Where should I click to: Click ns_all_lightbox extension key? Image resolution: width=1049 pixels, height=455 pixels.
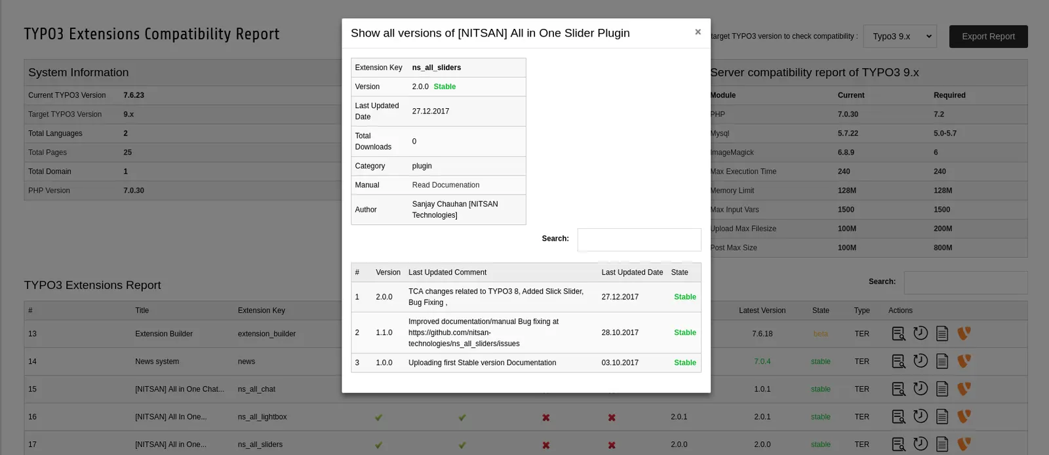(262, 416)
